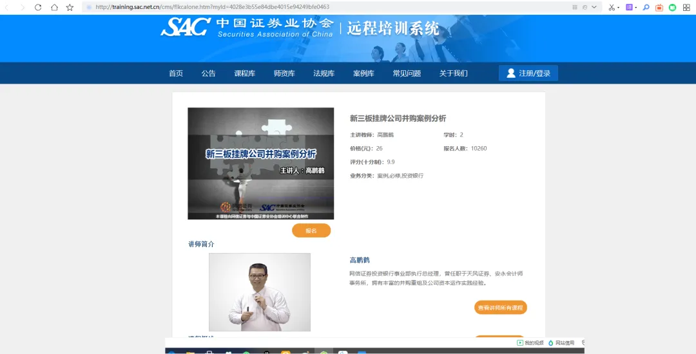Open the 法规库 navigation item
Screen dimensions: 696x354
click(x=324, y=73)
